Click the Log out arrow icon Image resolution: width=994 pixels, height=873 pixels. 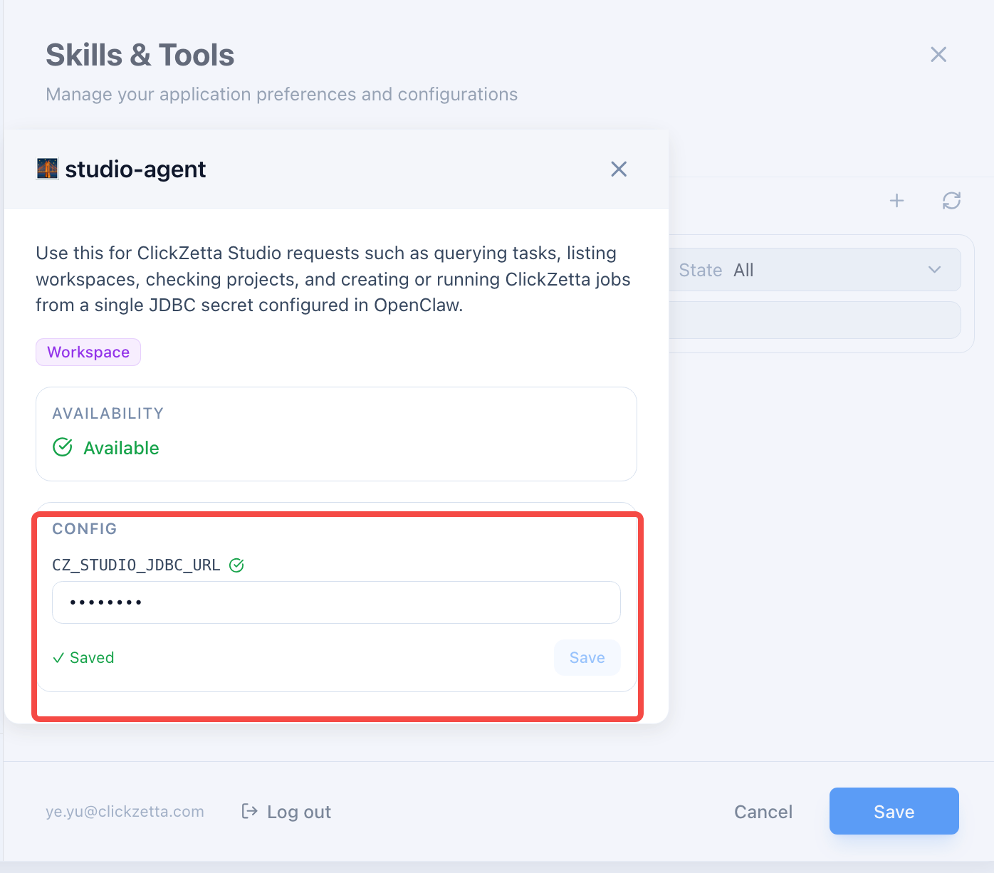coord(249,812)
